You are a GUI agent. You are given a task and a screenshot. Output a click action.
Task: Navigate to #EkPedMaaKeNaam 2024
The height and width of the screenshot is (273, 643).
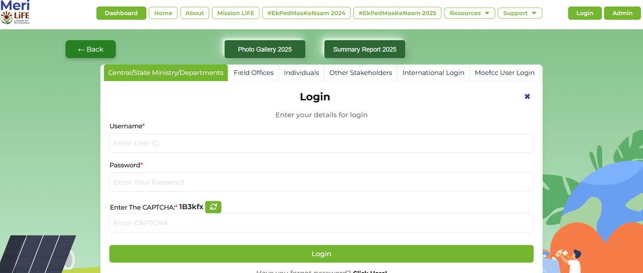pos(306,13)
